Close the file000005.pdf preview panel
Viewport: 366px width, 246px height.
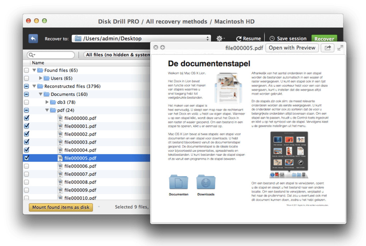[x=156, y=47]
